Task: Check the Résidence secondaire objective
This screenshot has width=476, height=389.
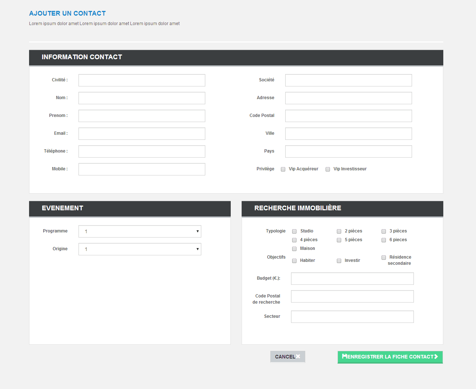Action: coord(384,257)
